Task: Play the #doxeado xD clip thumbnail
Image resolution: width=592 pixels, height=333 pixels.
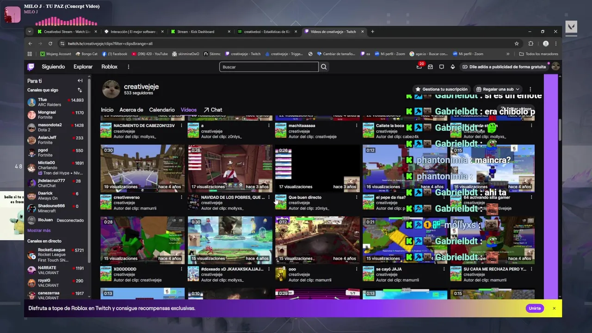Action: pyautogui.click(x=230, y=240)
